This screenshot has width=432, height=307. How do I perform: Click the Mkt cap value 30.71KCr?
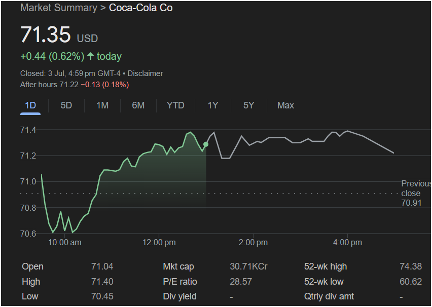(x=248, y=266)
